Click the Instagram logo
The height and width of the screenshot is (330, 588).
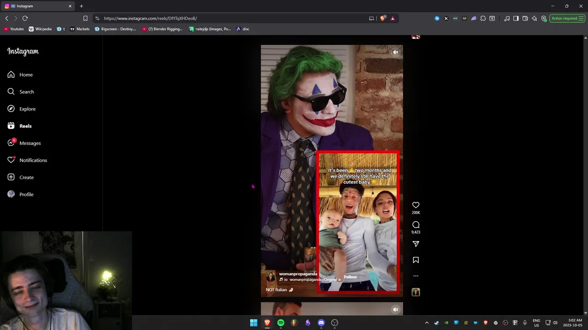tap(23, 51)
